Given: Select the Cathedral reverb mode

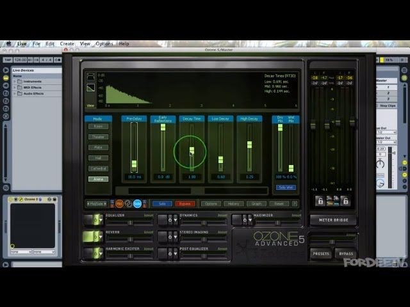Looking at the screenshot, I should click(x=98, y=168).
